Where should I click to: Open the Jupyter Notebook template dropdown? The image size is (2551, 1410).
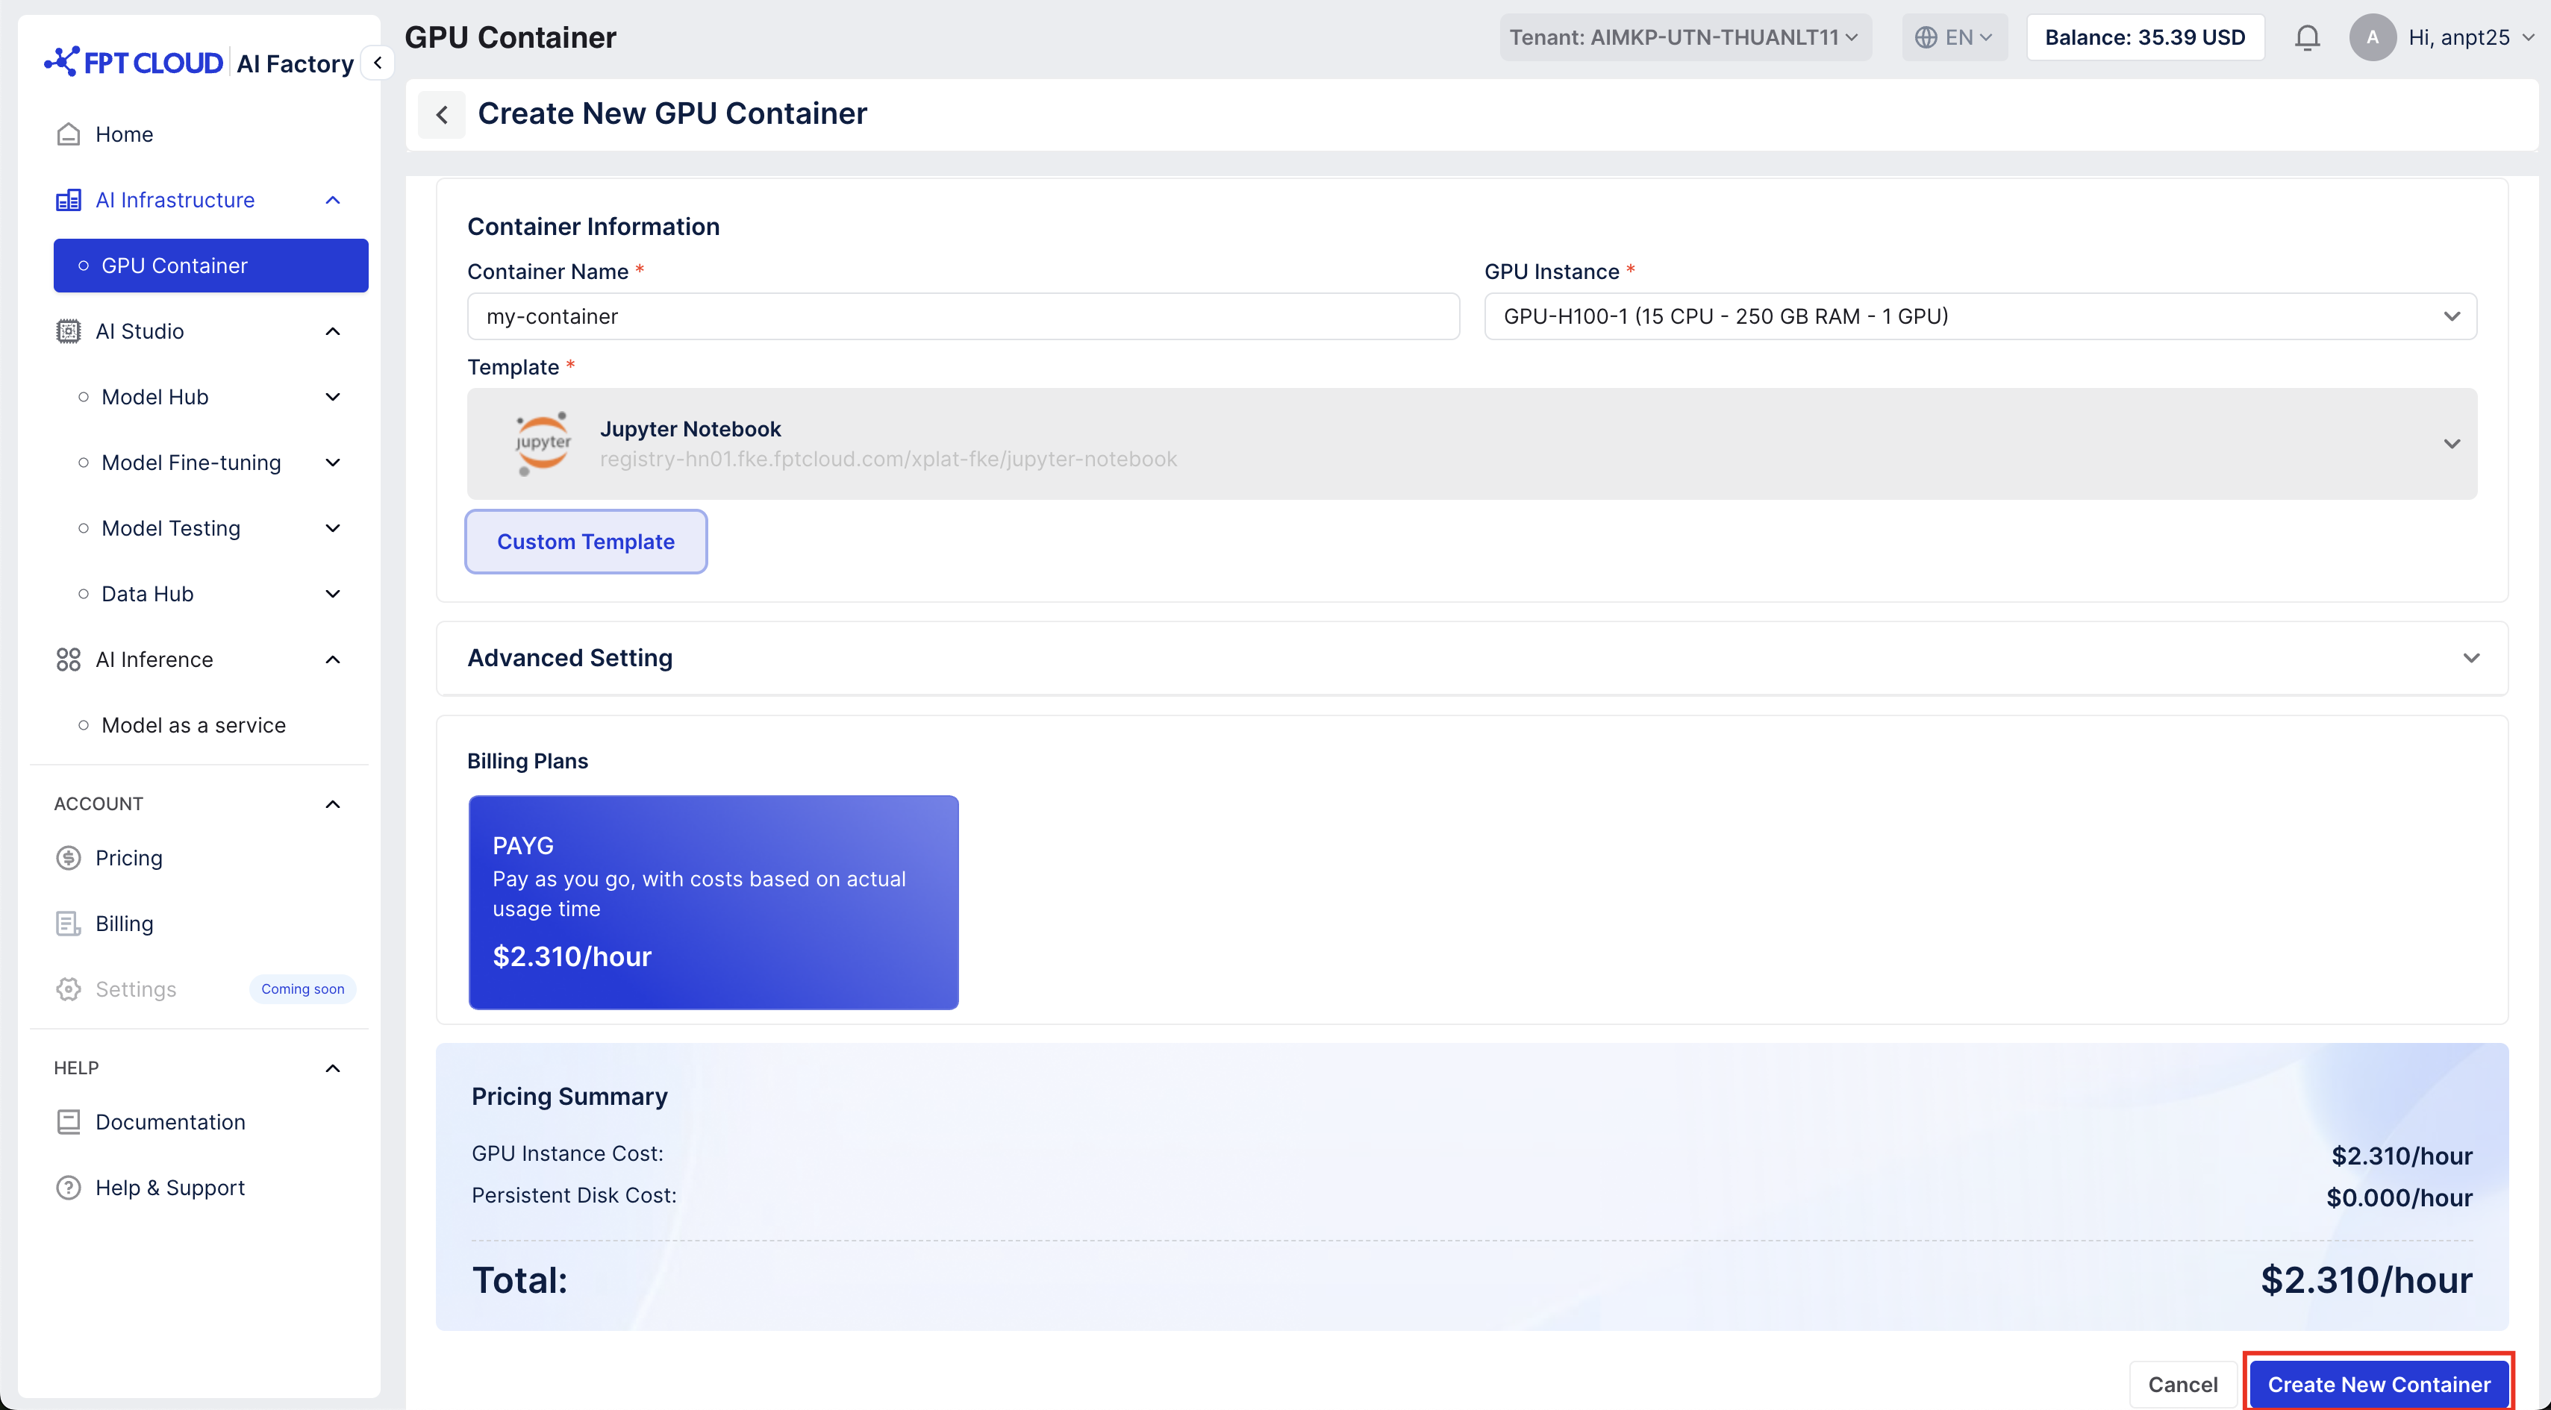point(1473,444)
